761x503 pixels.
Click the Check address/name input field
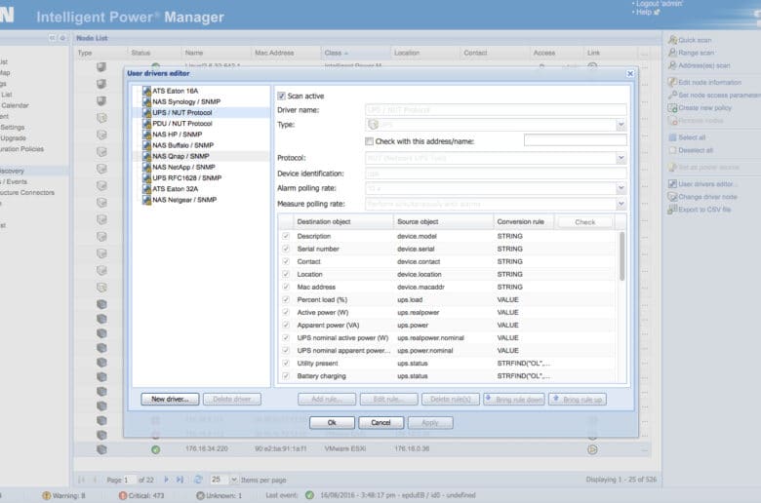click(x=575, y=140)
